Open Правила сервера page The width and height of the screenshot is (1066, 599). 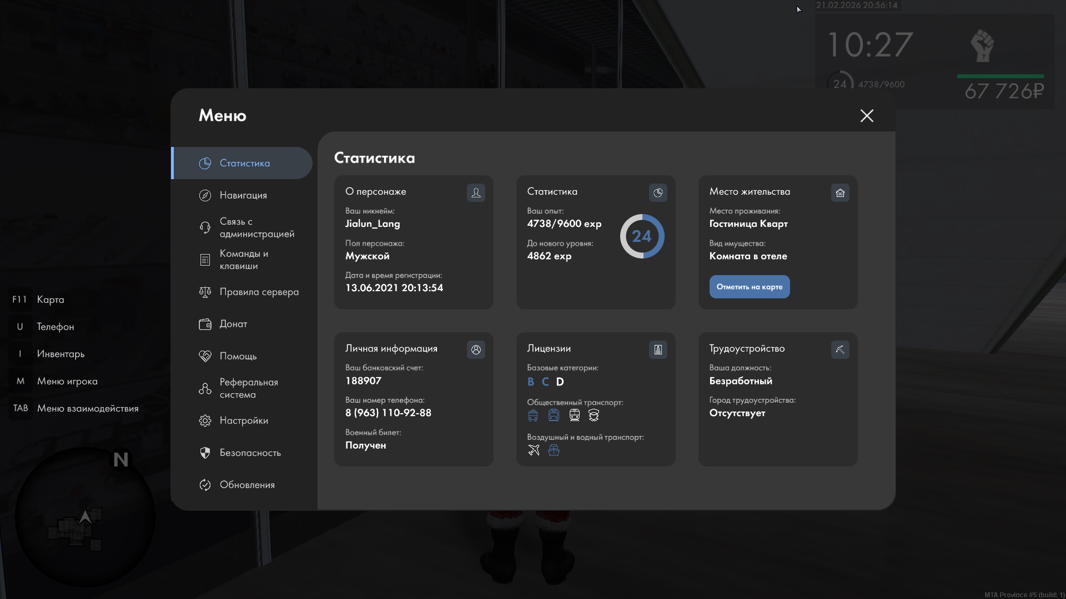[259, 292]
